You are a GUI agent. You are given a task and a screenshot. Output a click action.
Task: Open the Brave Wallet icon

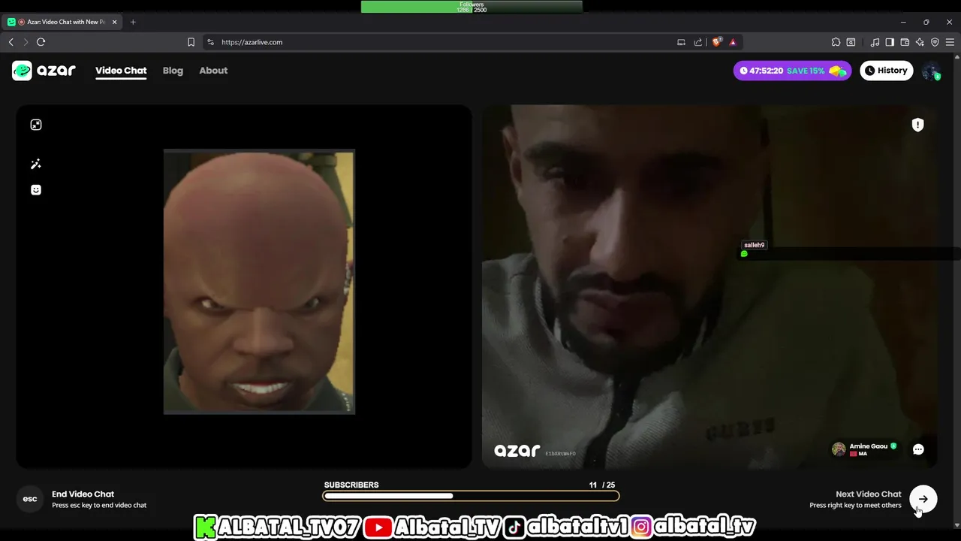click(x=905, y=42)
